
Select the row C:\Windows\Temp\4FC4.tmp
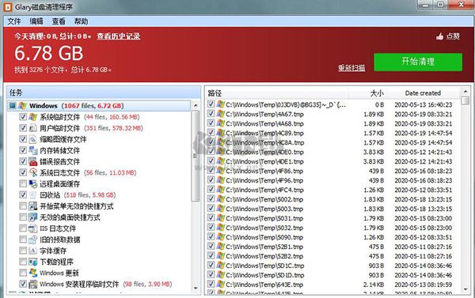click(x=332, y=190)
